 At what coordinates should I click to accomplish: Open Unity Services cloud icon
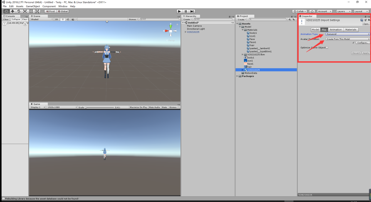pyautogui.click(x=312, y=11)
